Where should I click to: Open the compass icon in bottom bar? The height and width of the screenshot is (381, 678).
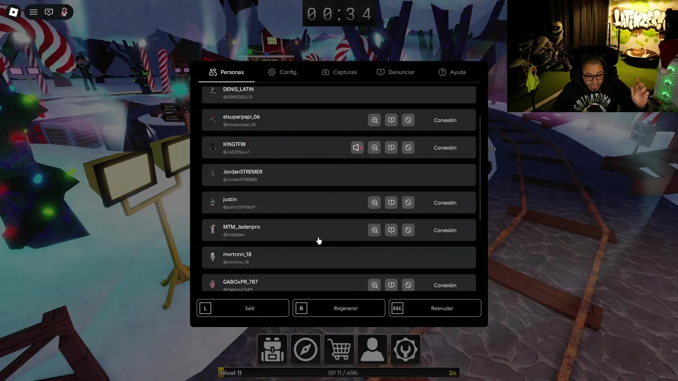click(306, 349)
